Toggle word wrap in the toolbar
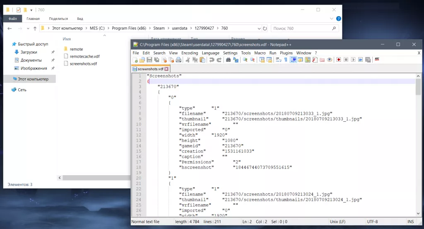This screenshot has height=229, width=424. [279, 60]
